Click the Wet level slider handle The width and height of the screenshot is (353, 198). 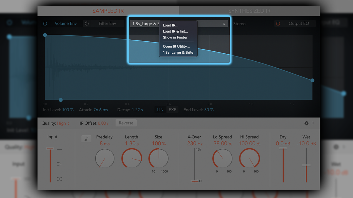306,165
